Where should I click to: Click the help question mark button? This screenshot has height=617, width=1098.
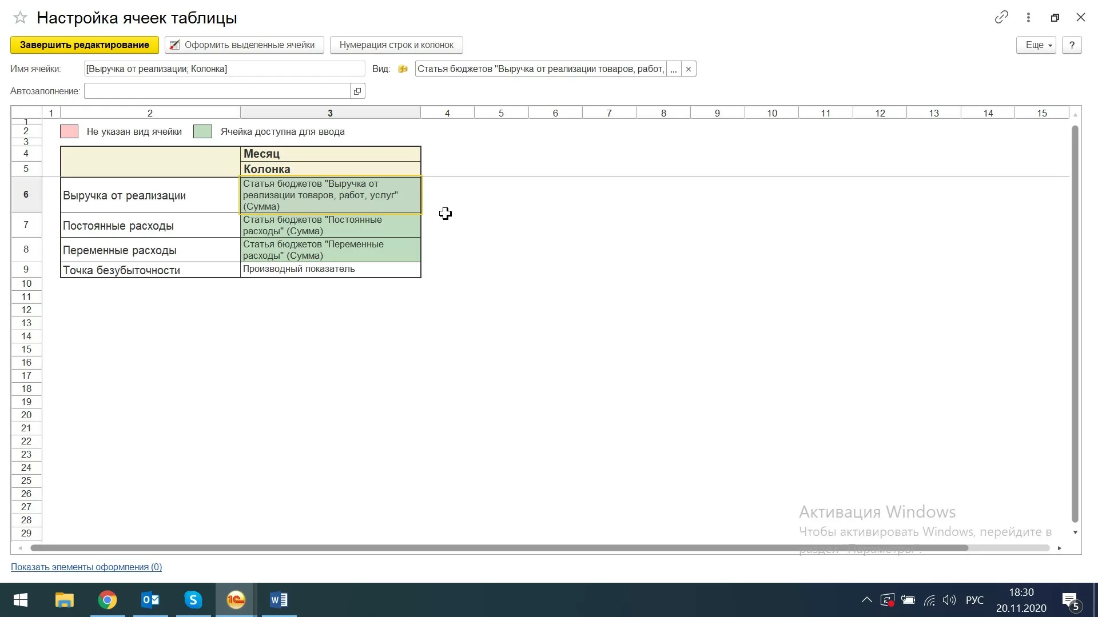pyautogui.click(x=1071, y=45)
